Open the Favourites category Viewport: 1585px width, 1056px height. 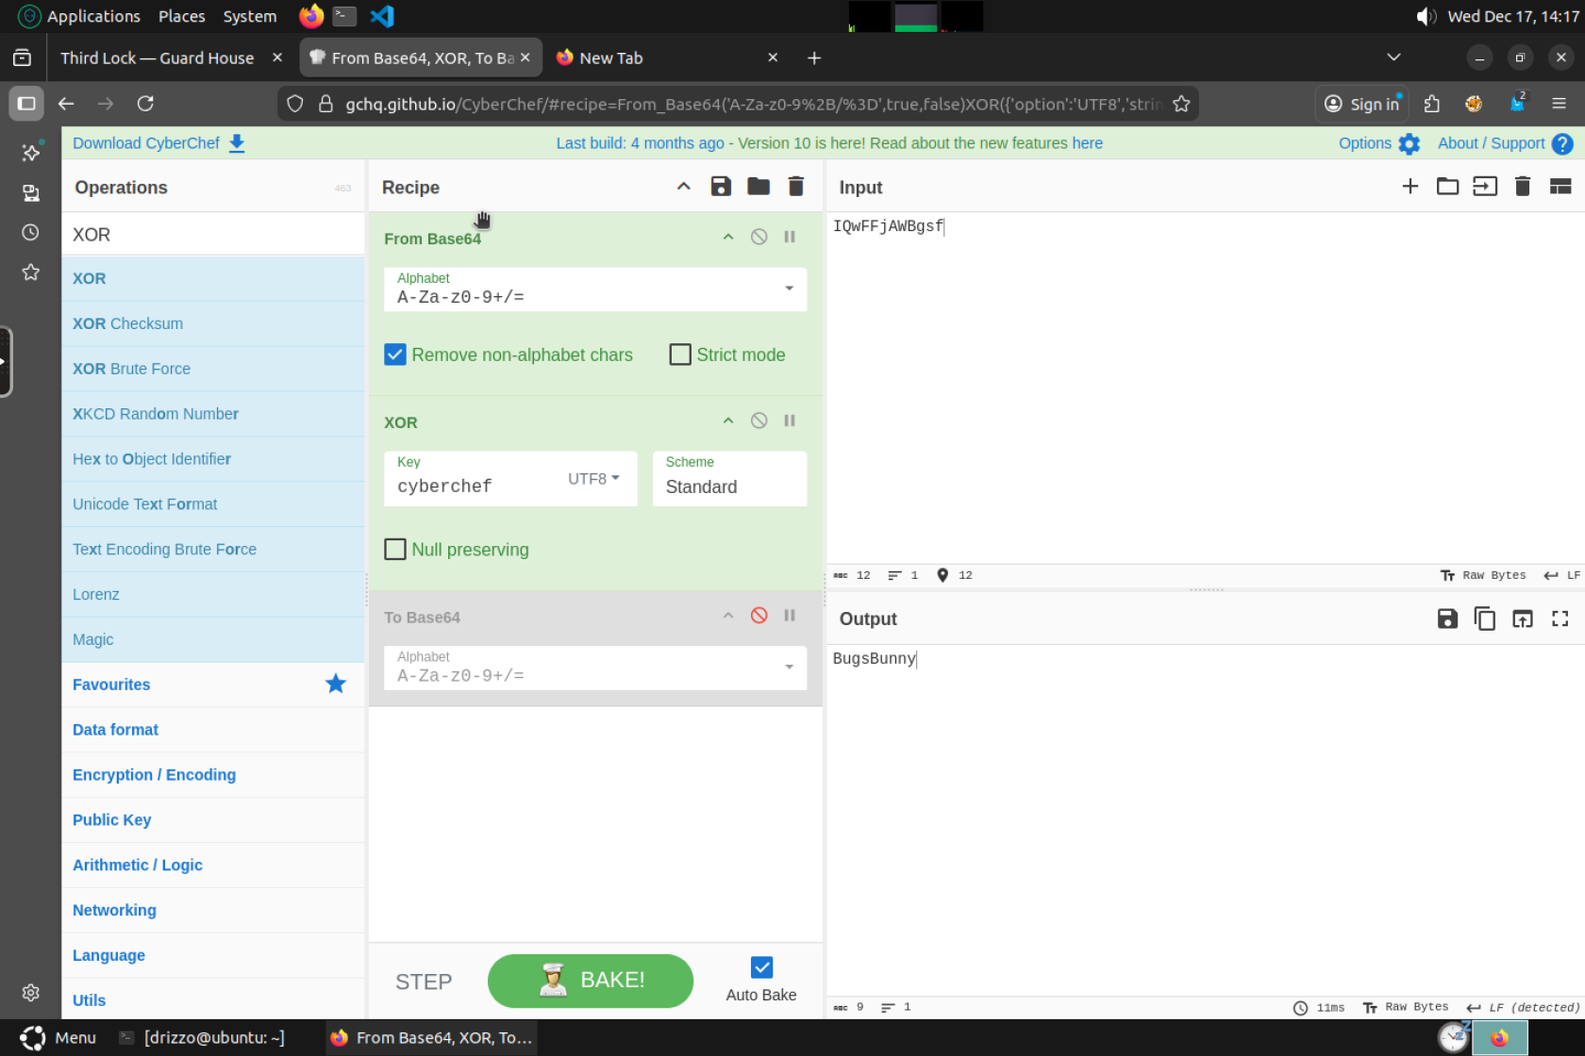(213, 685)
